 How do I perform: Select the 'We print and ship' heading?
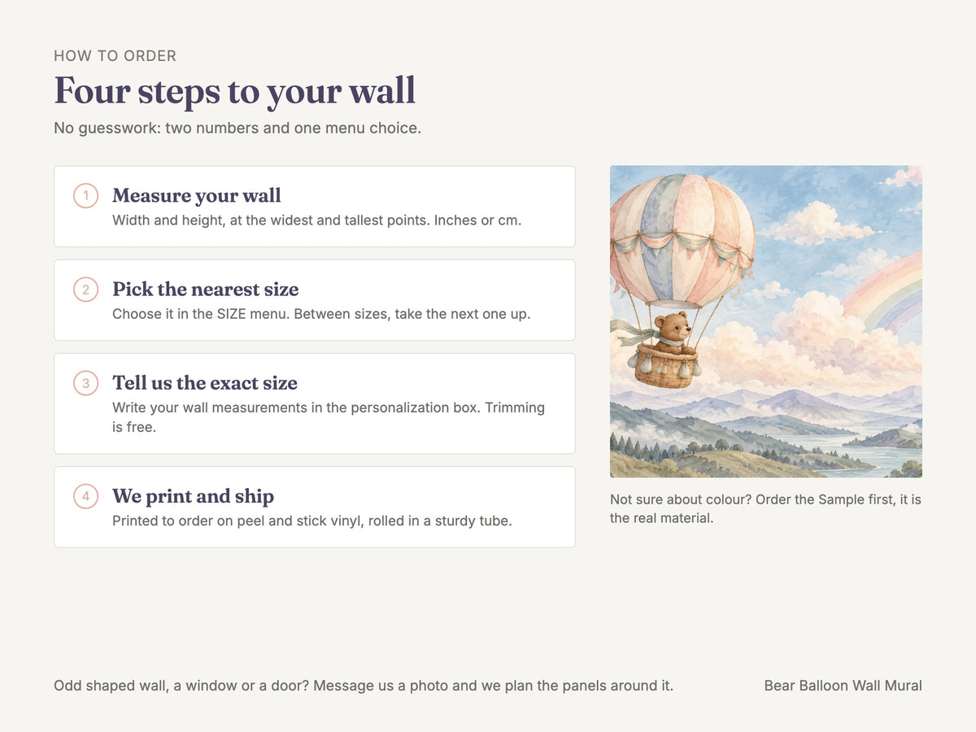coord(194,496)
